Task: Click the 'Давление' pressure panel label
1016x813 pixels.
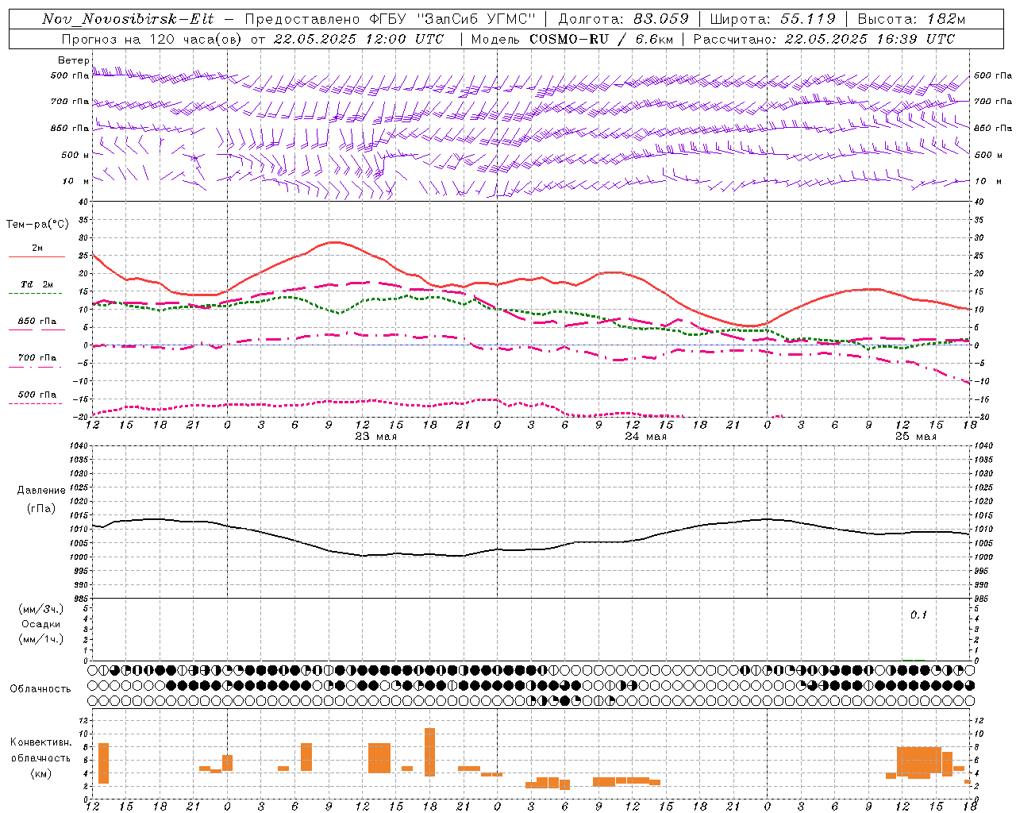Action: click(41, 491)
